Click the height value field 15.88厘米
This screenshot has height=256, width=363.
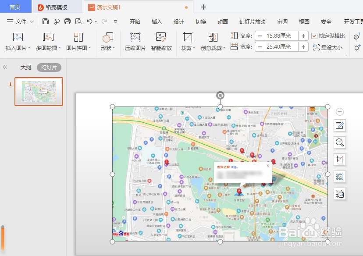[x=281, y=36]
